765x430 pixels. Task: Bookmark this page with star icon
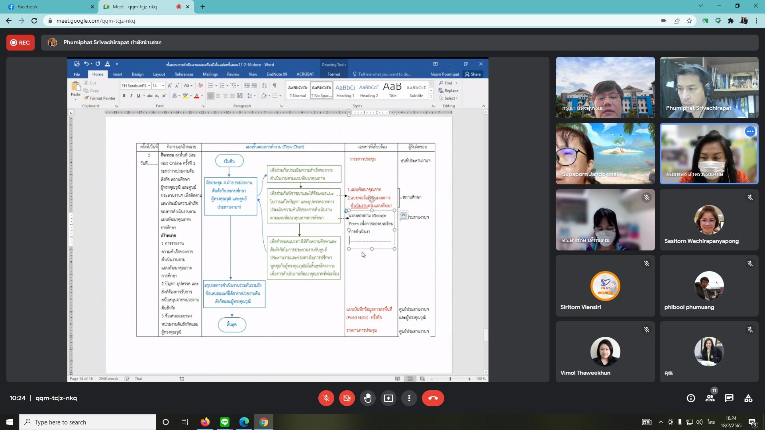coord(689,21)
